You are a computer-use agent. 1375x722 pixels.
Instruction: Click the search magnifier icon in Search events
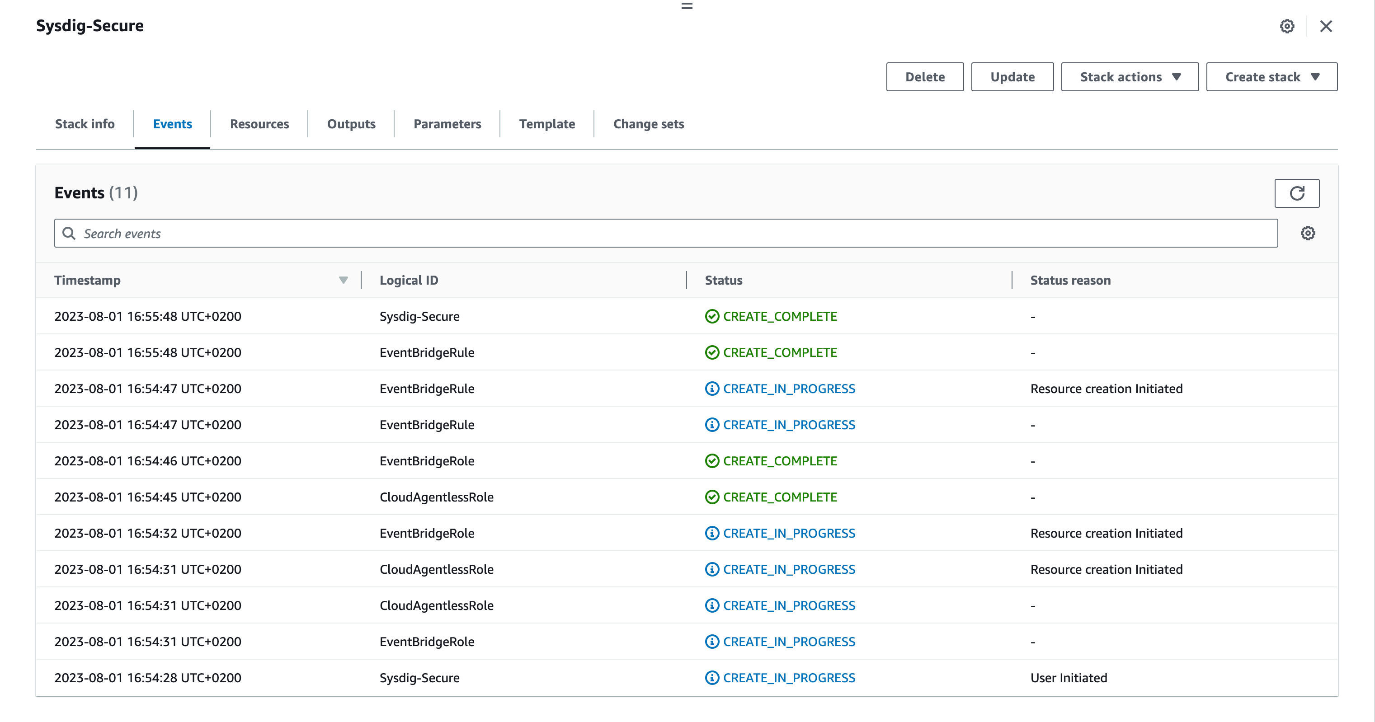point(69,233)
